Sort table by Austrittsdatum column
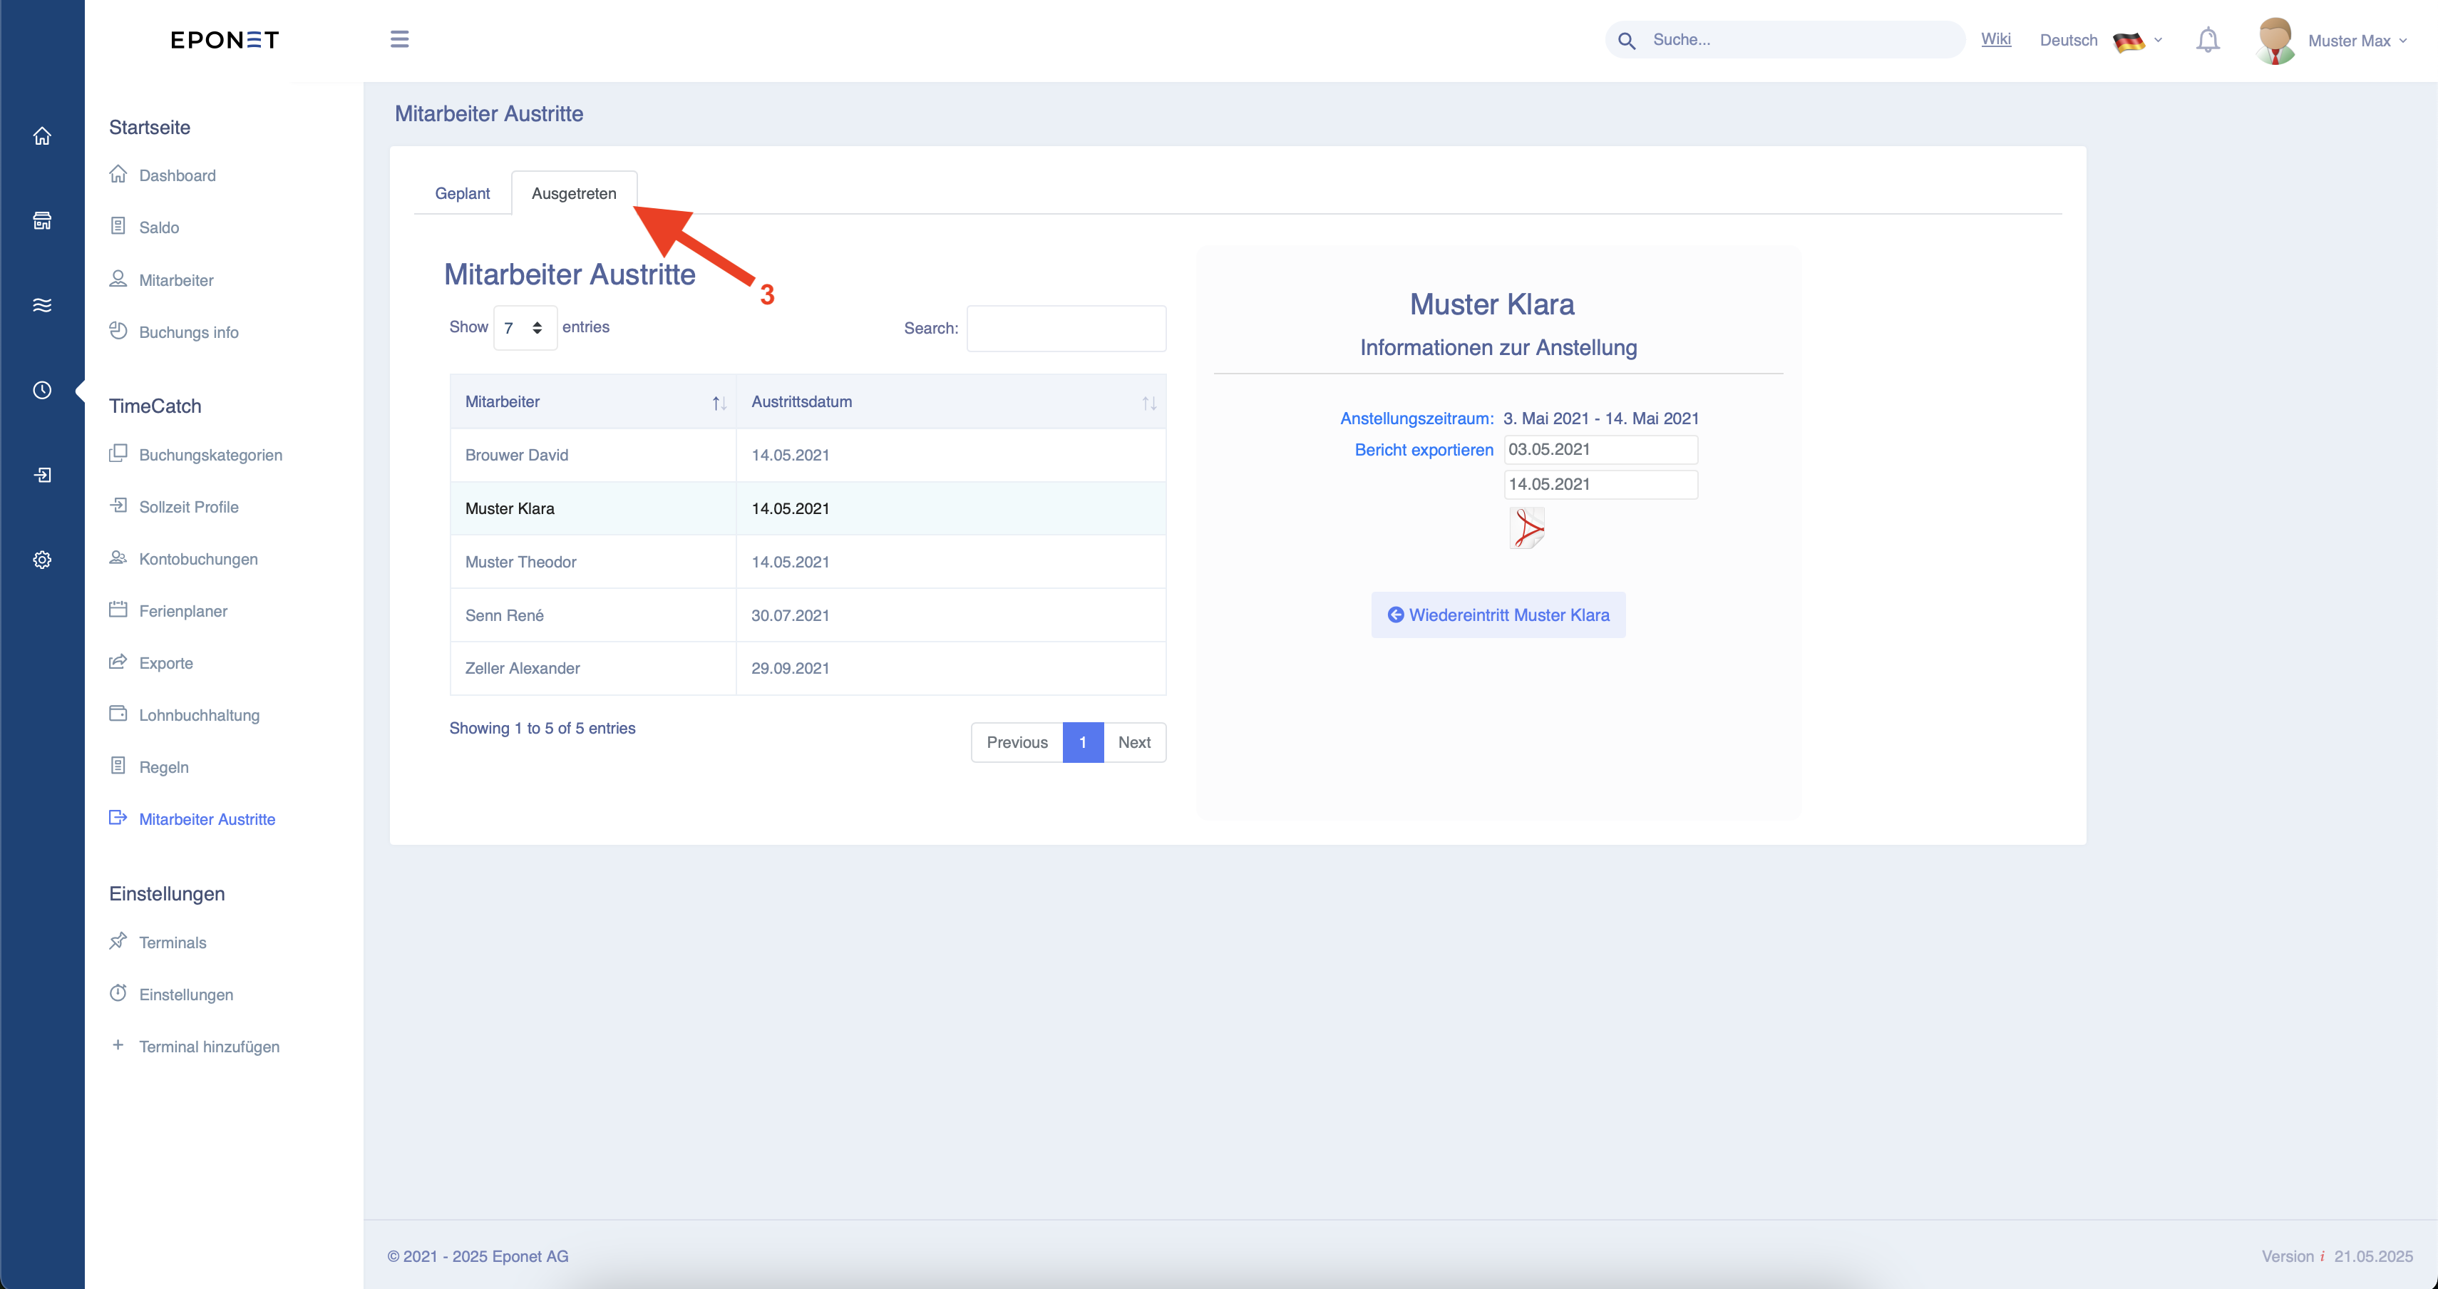2438x1289 pixels. (951, 401)
